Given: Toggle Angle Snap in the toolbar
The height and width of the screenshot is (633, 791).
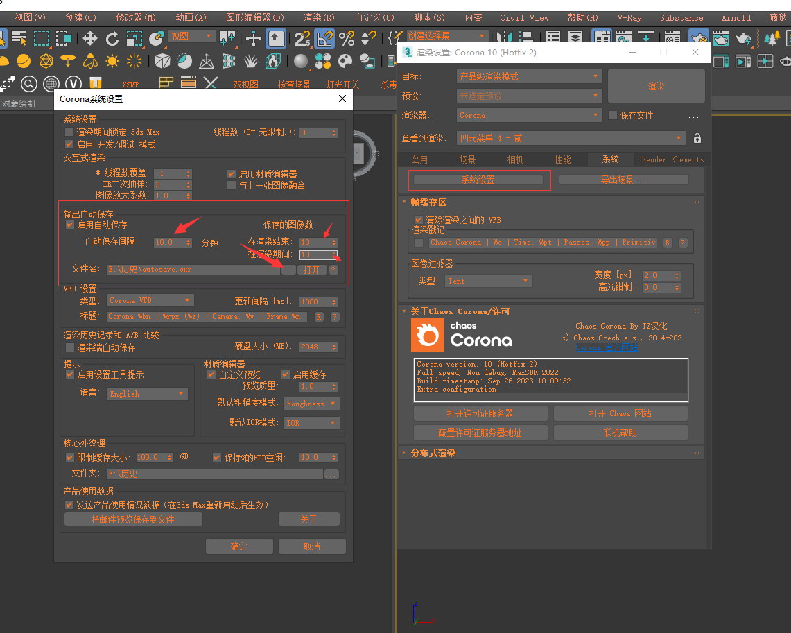Looking at the screenshot, I should coord(324,38).
